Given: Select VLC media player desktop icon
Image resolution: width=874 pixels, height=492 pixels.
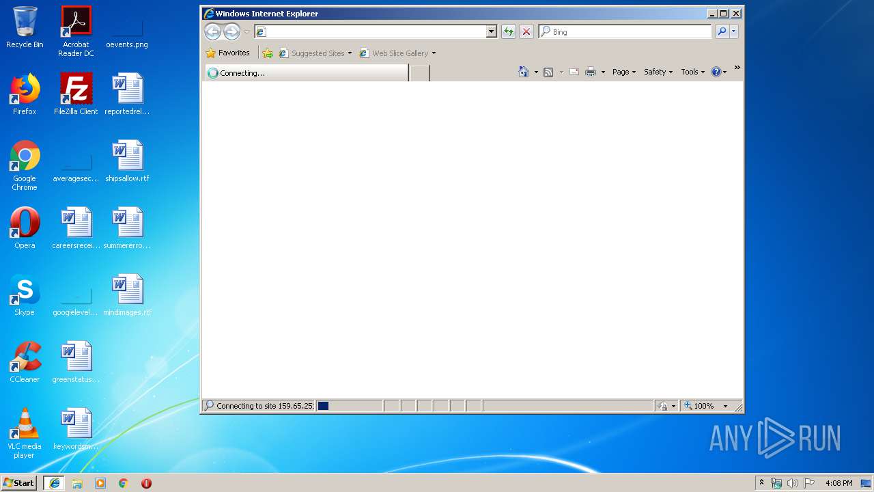Looking at the screenshot, I should pyautogui.click(x=25, y=433).
